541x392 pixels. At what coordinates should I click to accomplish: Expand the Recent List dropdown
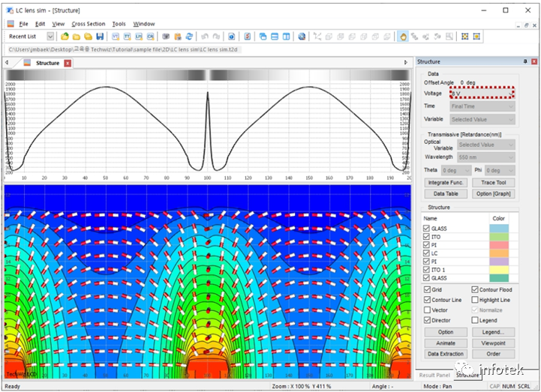click(x=50, y=37)
